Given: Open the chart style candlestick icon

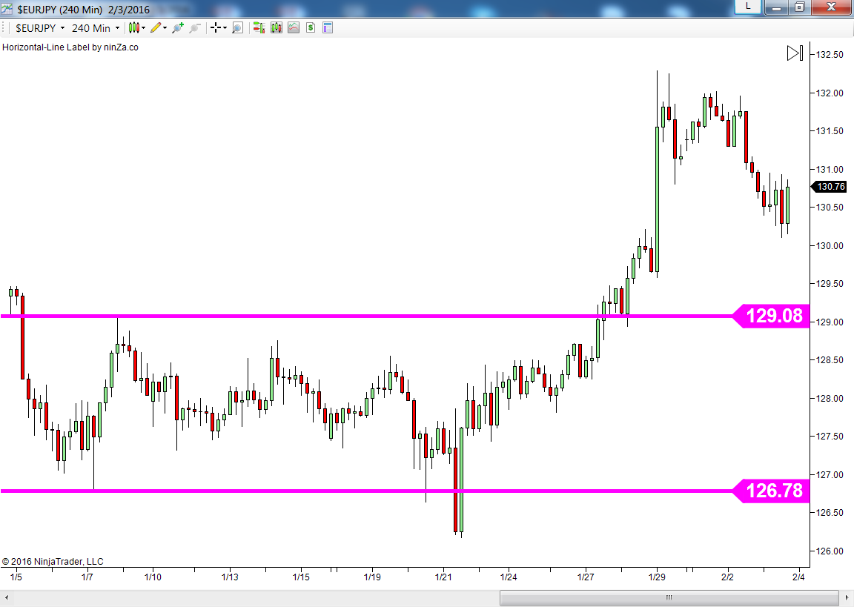Looking at the screenshot, I should [134, 27].
